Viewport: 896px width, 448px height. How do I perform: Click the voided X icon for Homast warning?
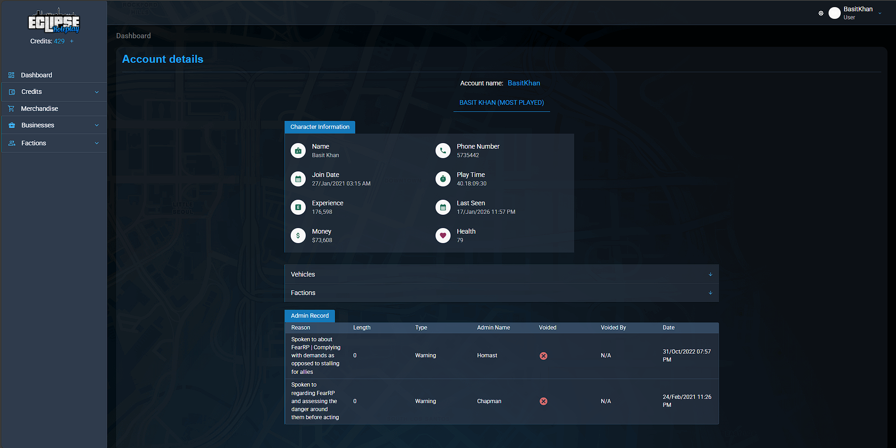pos(544,356)
